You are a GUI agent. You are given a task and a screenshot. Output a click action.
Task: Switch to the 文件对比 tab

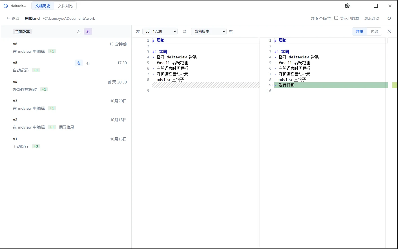tap(65, 6)
